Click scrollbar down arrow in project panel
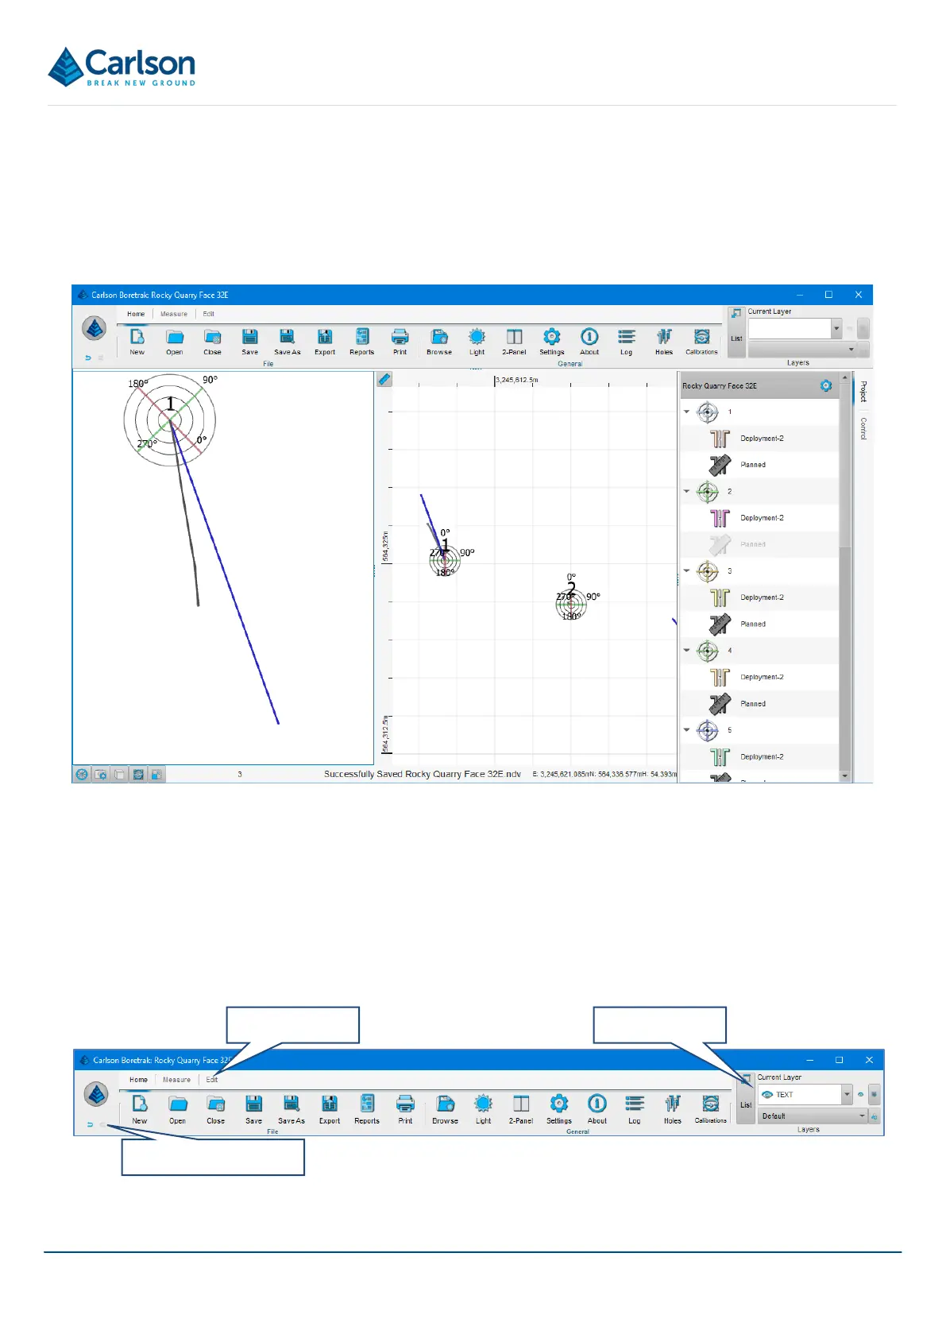 pyautogui.click(x=845, y=776)
